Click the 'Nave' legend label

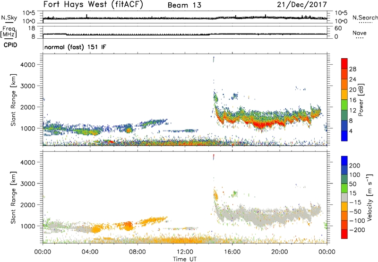pyautogui.click(x=360, y=33)
